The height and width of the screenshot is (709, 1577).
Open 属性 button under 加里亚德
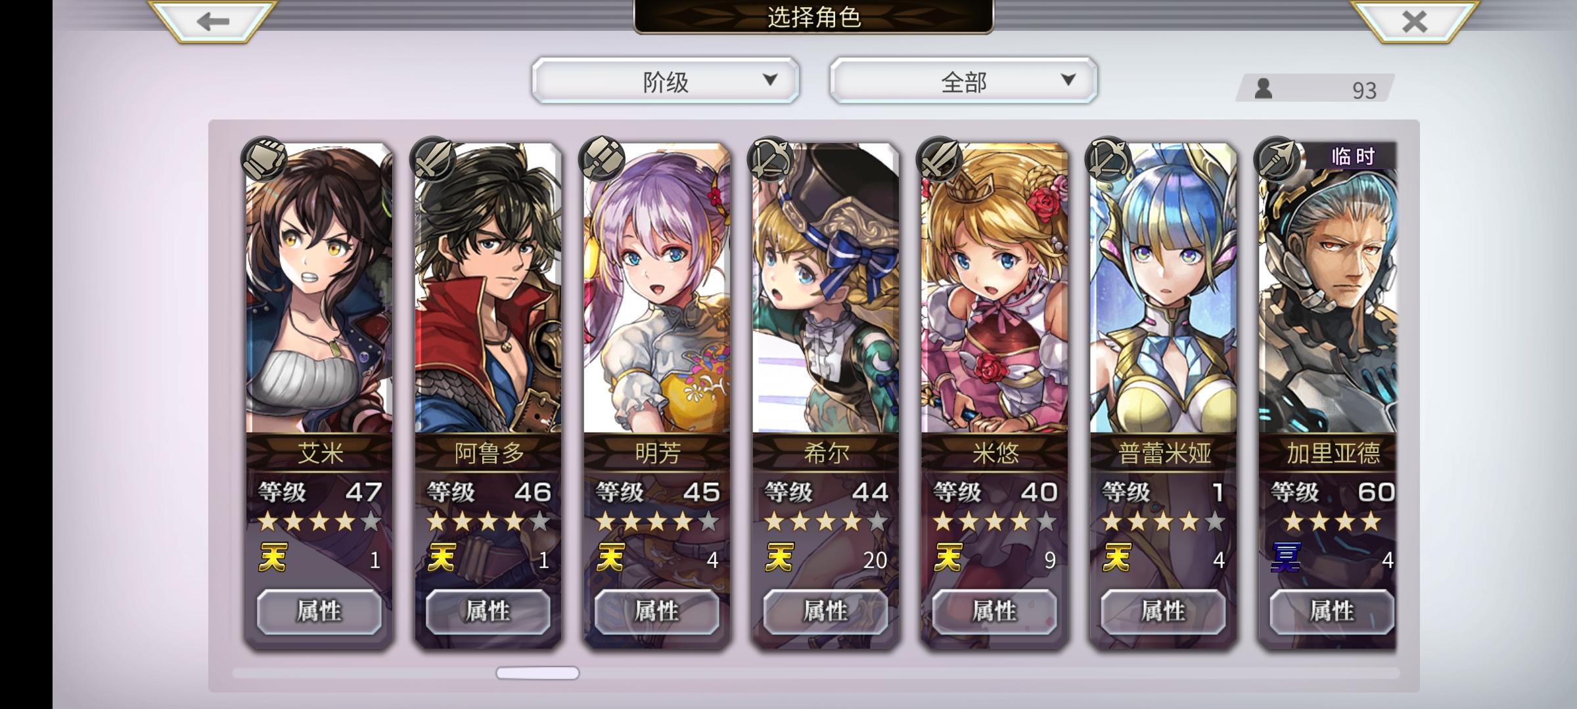pos(1331,612)
